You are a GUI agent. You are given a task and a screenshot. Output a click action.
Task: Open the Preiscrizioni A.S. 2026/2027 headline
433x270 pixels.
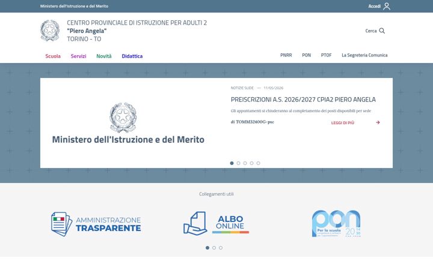pyautogui.click(x=303, y=100)
